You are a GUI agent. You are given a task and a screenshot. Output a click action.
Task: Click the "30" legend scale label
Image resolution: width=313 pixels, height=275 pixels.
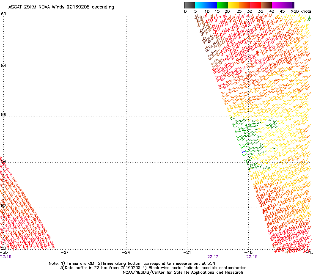point(250,11)
